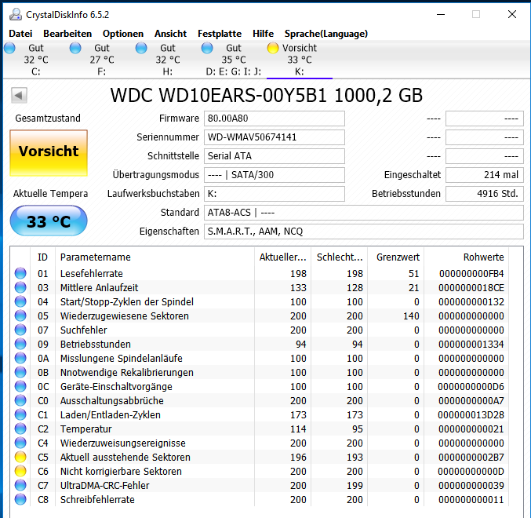This screenshot has height=518, width=531.
Task: Click status icon of Wiederzuweisungsereignisse
Action: pos(20,443)
